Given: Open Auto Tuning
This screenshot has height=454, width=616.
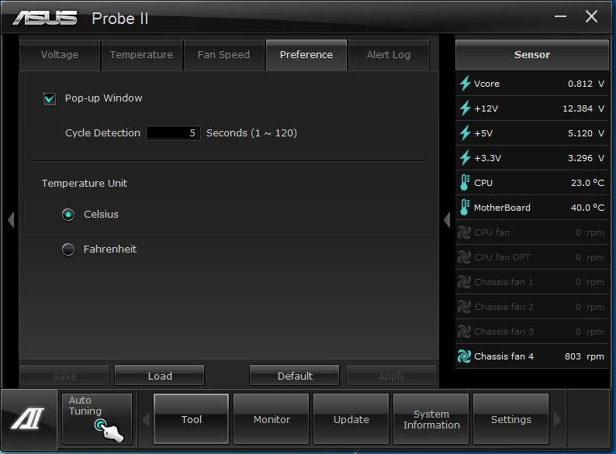Looking at the screenshot, I should [x=97, y=418].
